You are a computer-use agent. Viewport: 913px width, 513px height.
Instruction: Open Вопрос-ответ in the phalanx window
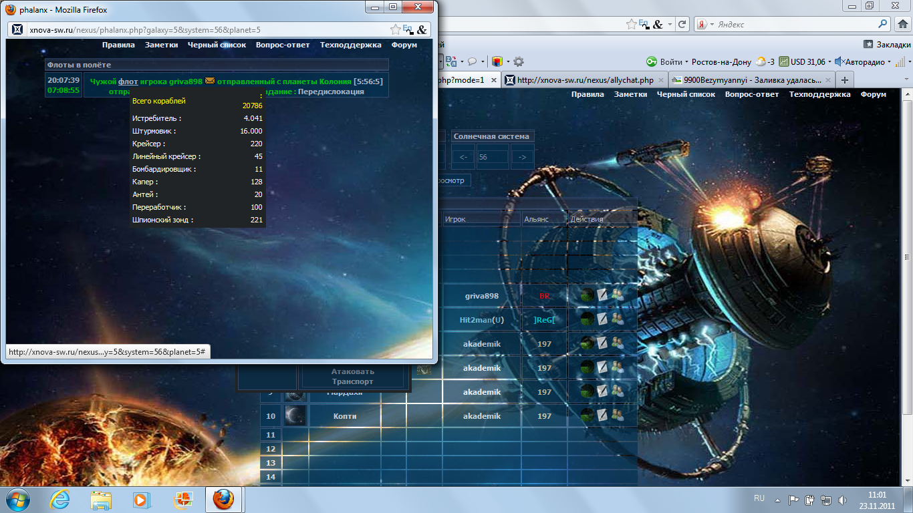(x=283, y=45)
